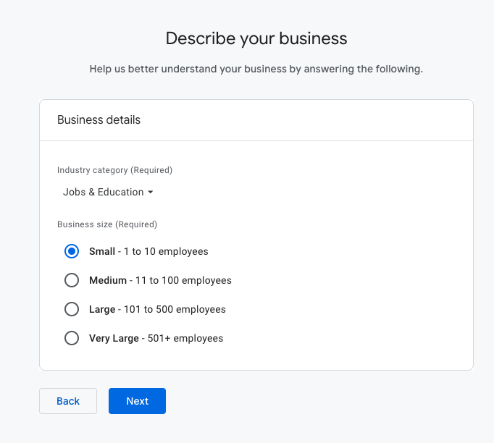
Task: Choose the Medium radio button circle
Action: coord(72,280)
